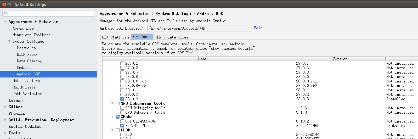Screen dimensions: 418x139
Task: Collapse the LLDB package group
Action: click(x=112, y=130)
